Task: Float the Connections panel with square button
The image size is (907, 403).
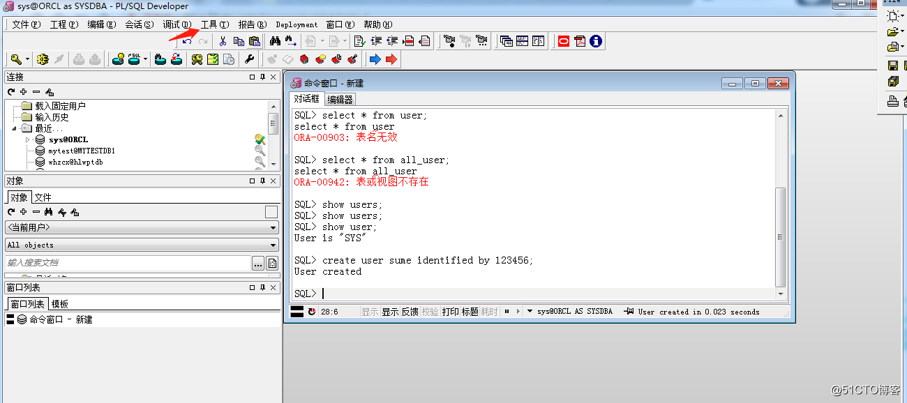Action: pyautogui.click(x=252, y=77)
